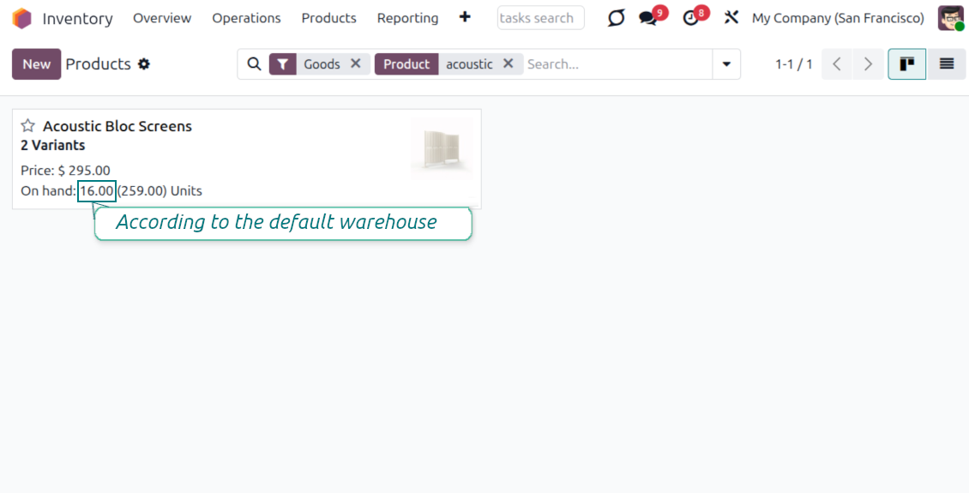
Task: Open the Inventory app home icon
Action: point(21,19)
